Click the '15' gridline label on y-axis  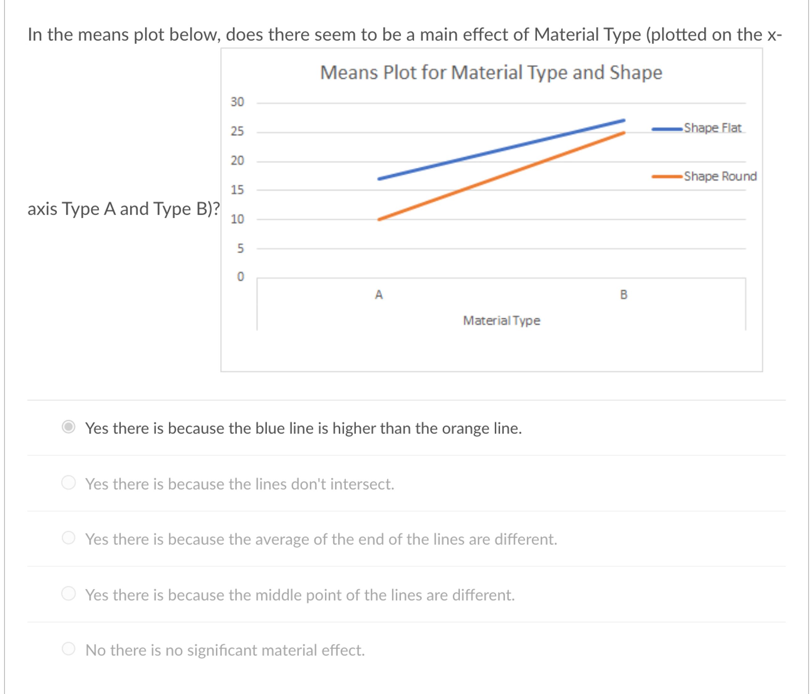pos(238,188)
